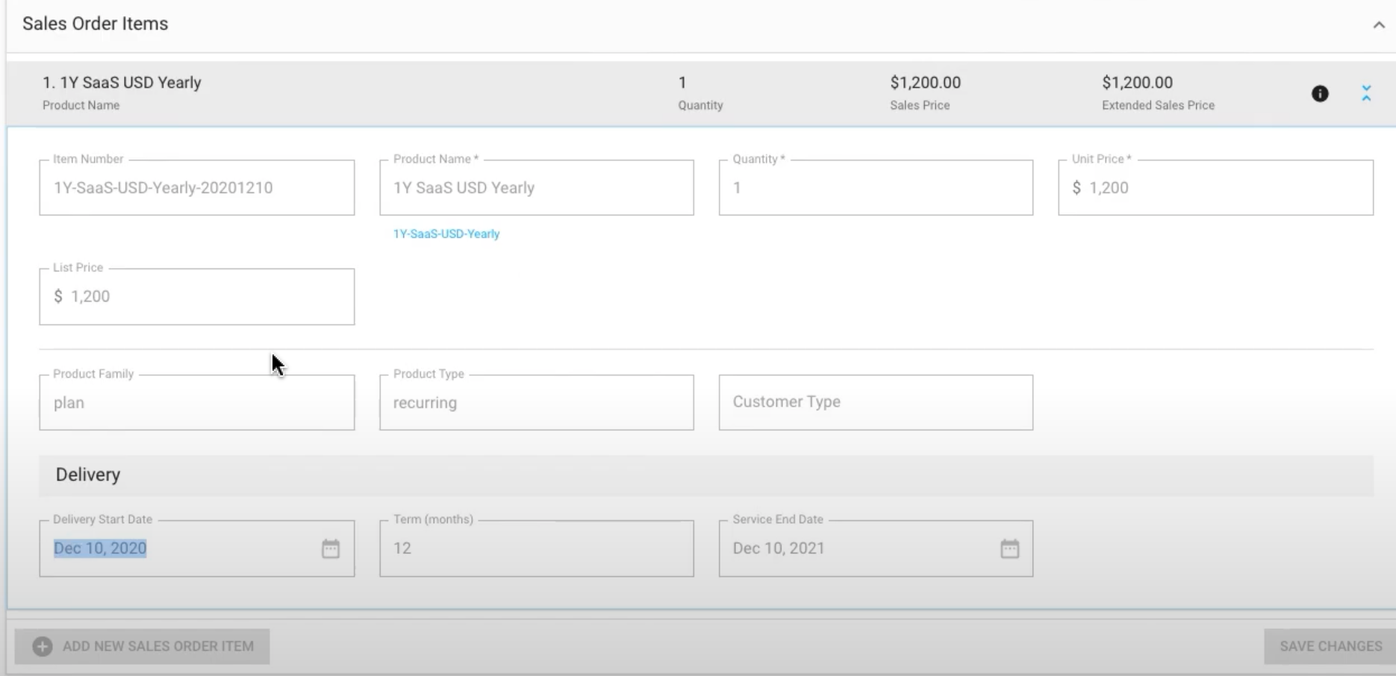
Task: Focus the Item Number field
Action: [196, 188]
